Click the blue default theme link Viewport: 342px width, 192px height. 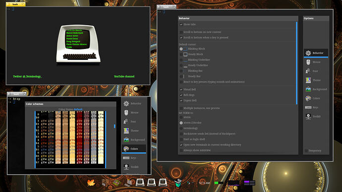pyautogui.click(x=78, y=109)
